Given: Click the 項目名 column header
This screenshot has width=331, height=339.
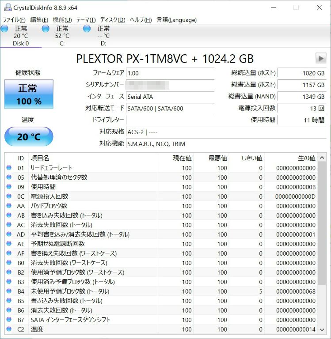Looking at the screenshot, I should click(93, 158).
